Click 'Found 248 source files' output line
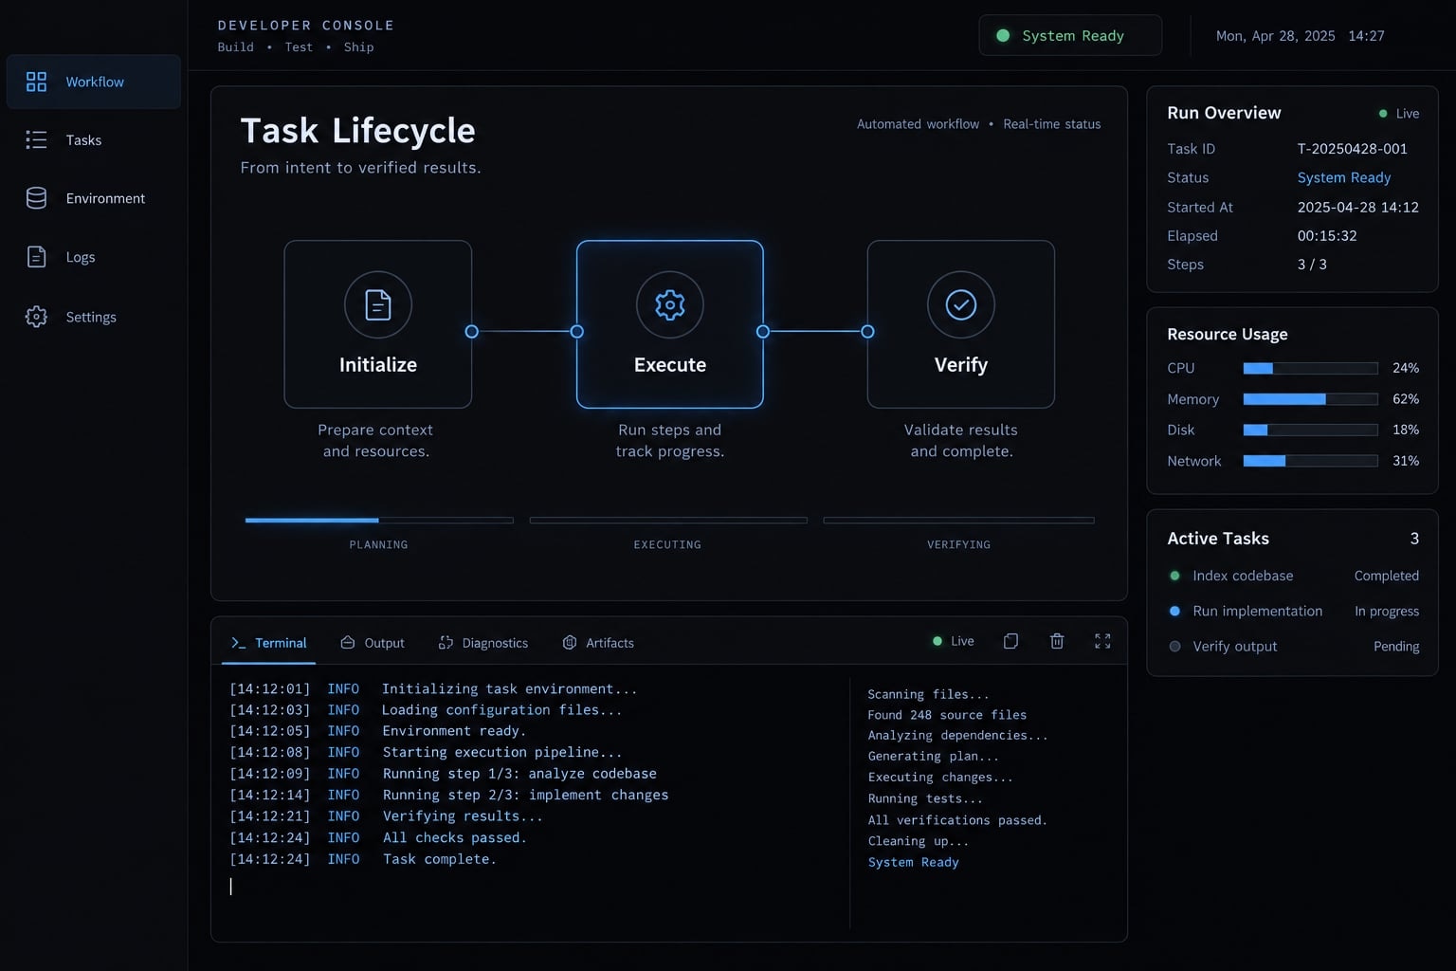 pos(947,715)
